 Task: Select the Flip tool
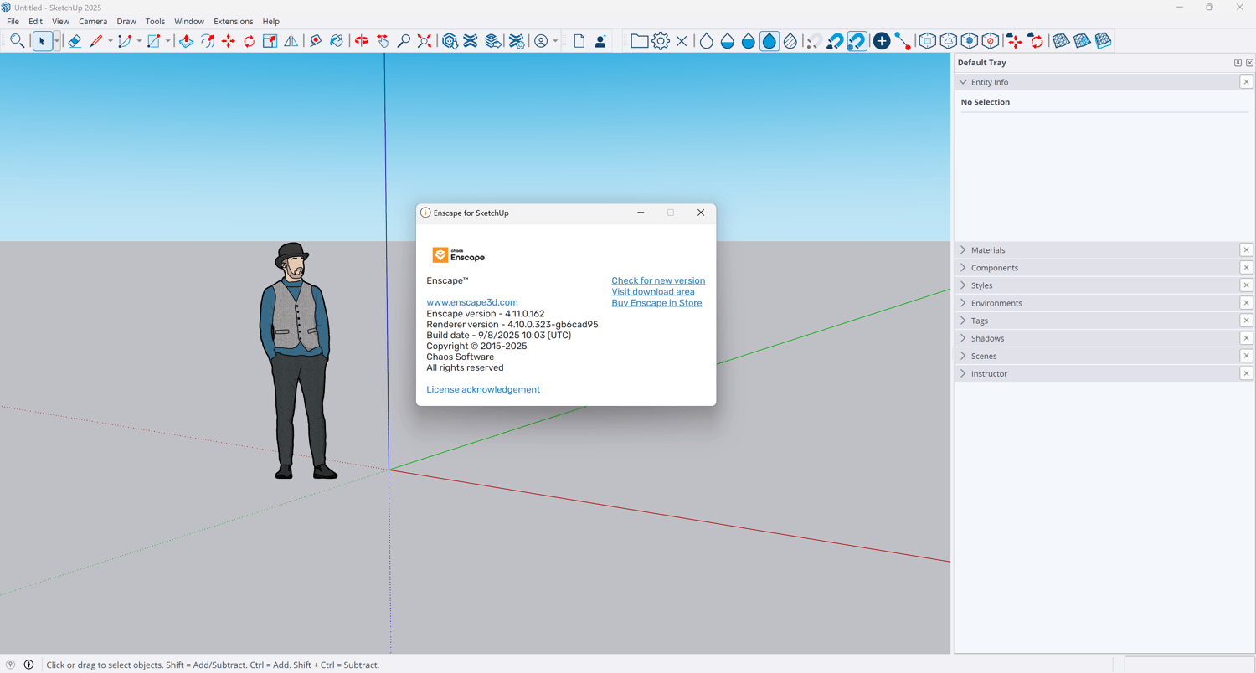291,41
